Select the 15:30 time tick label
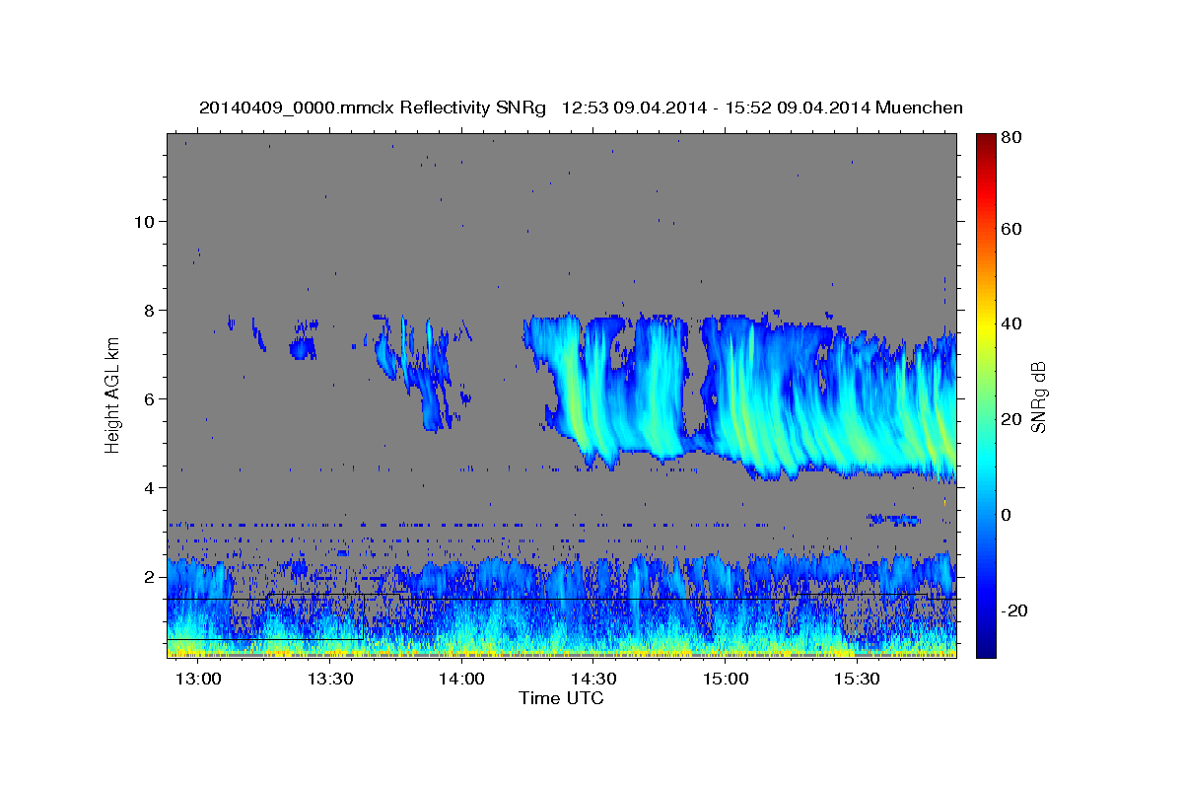The height and width of the screenshot is (789, 1183). (857, 679)
